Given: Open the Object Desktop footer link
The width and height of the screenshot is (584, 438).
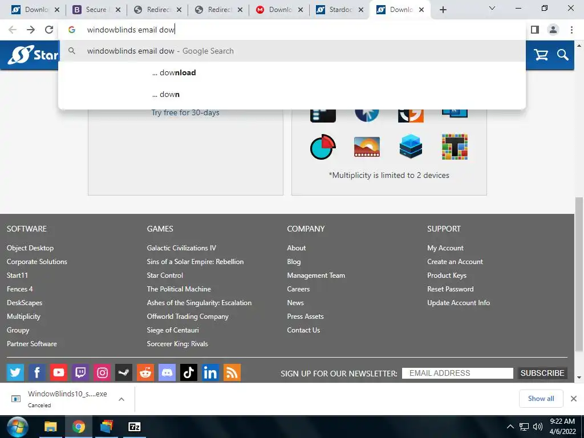Looking at the screenshot, I should (x=30, y=248).
